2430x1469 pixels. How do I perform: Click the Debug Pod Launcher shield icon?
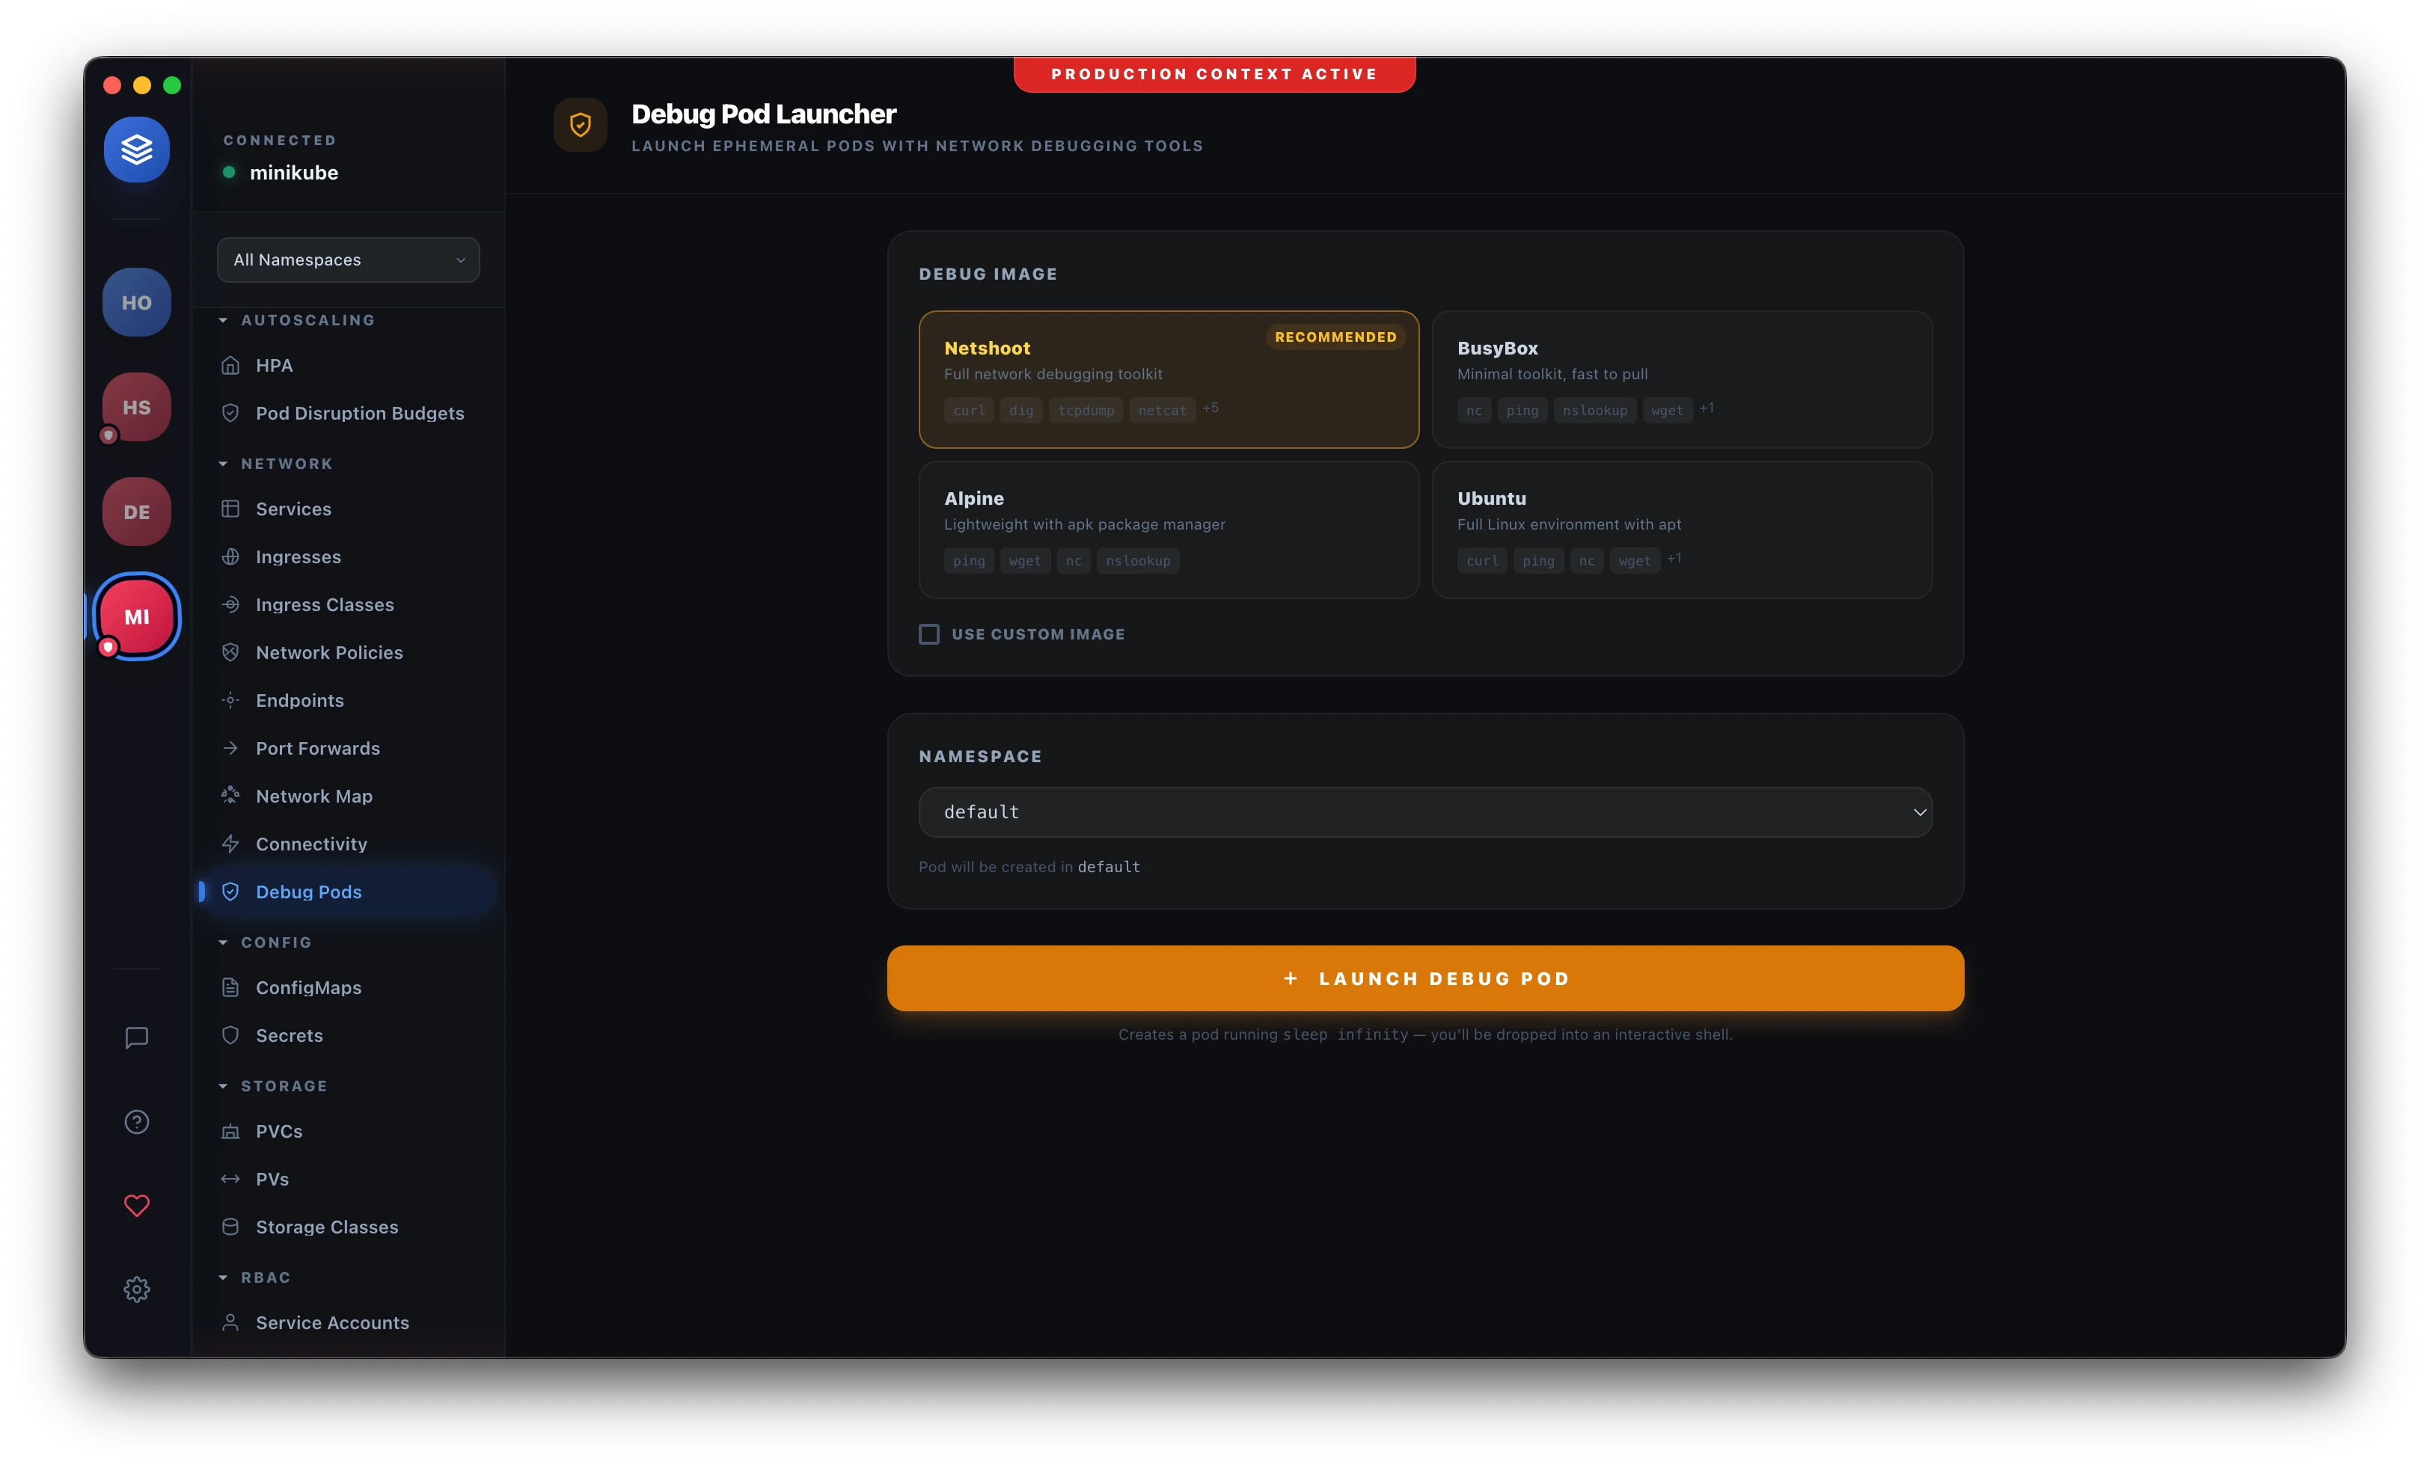[x=580, y=125]
